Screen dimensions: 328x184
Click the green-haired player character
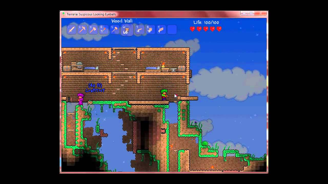coord(164,95)
